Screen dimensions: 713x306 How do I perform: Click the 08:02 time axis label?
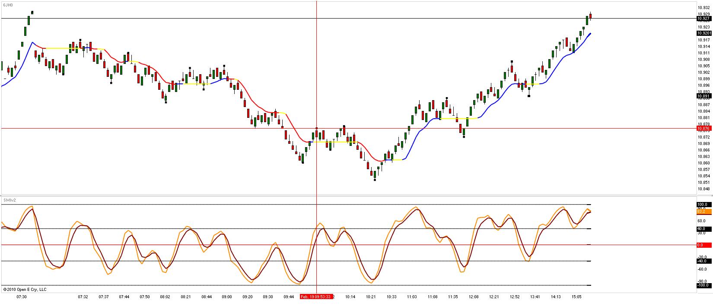click(x=165, y=297)
